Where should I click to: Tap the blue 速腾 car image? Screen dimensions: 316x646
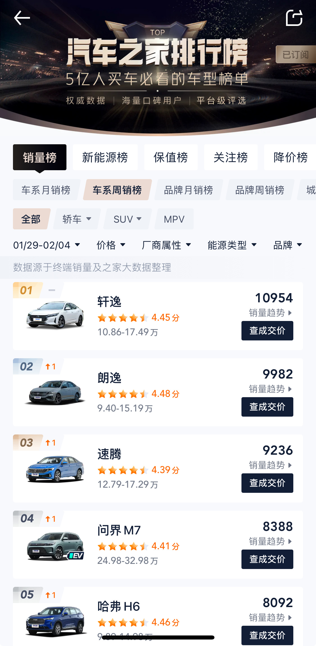pos(55,468)
